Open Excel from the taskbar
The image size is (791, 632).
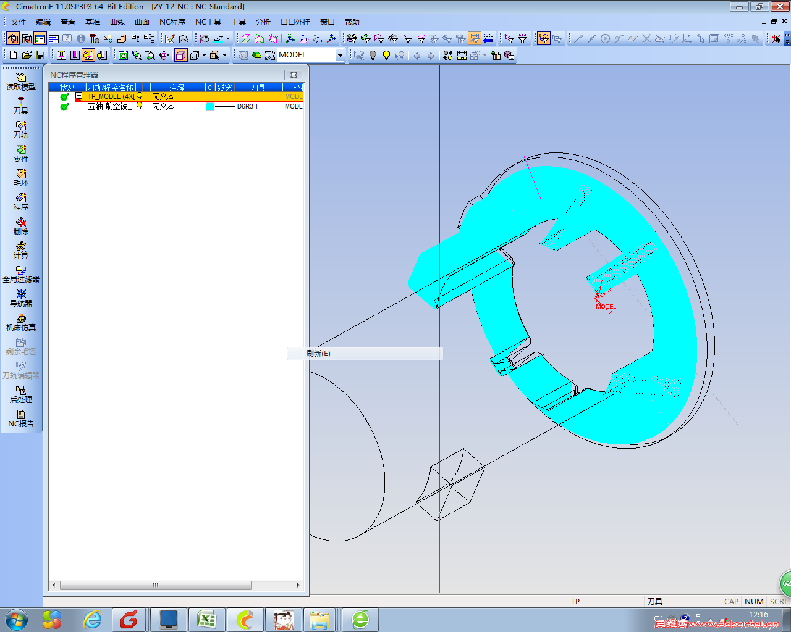[x=207, y=619]
